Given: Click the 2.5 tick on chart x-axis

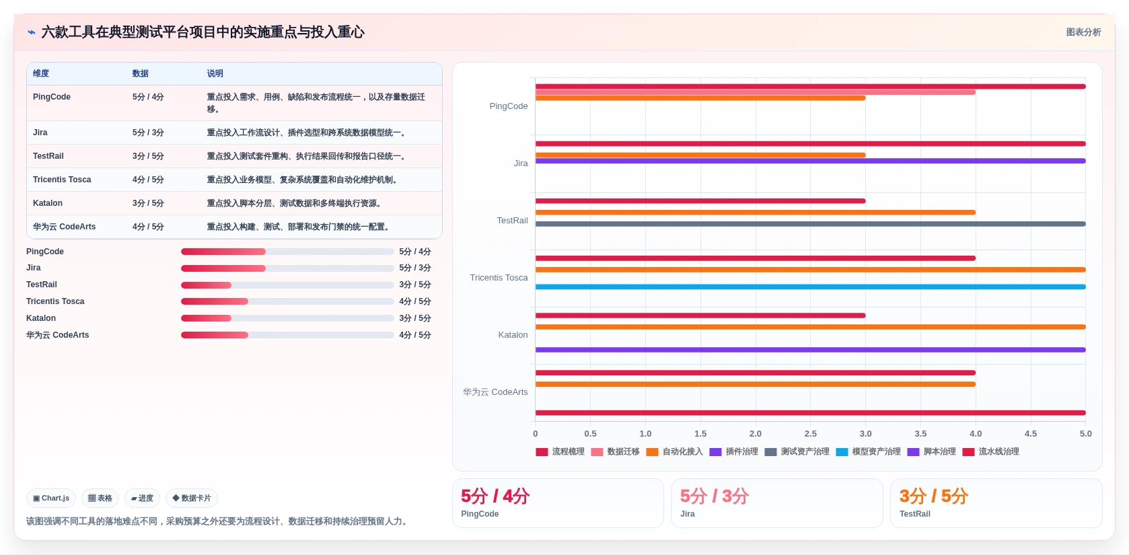Looking at the screenshot, I should (x=811, y=434).
